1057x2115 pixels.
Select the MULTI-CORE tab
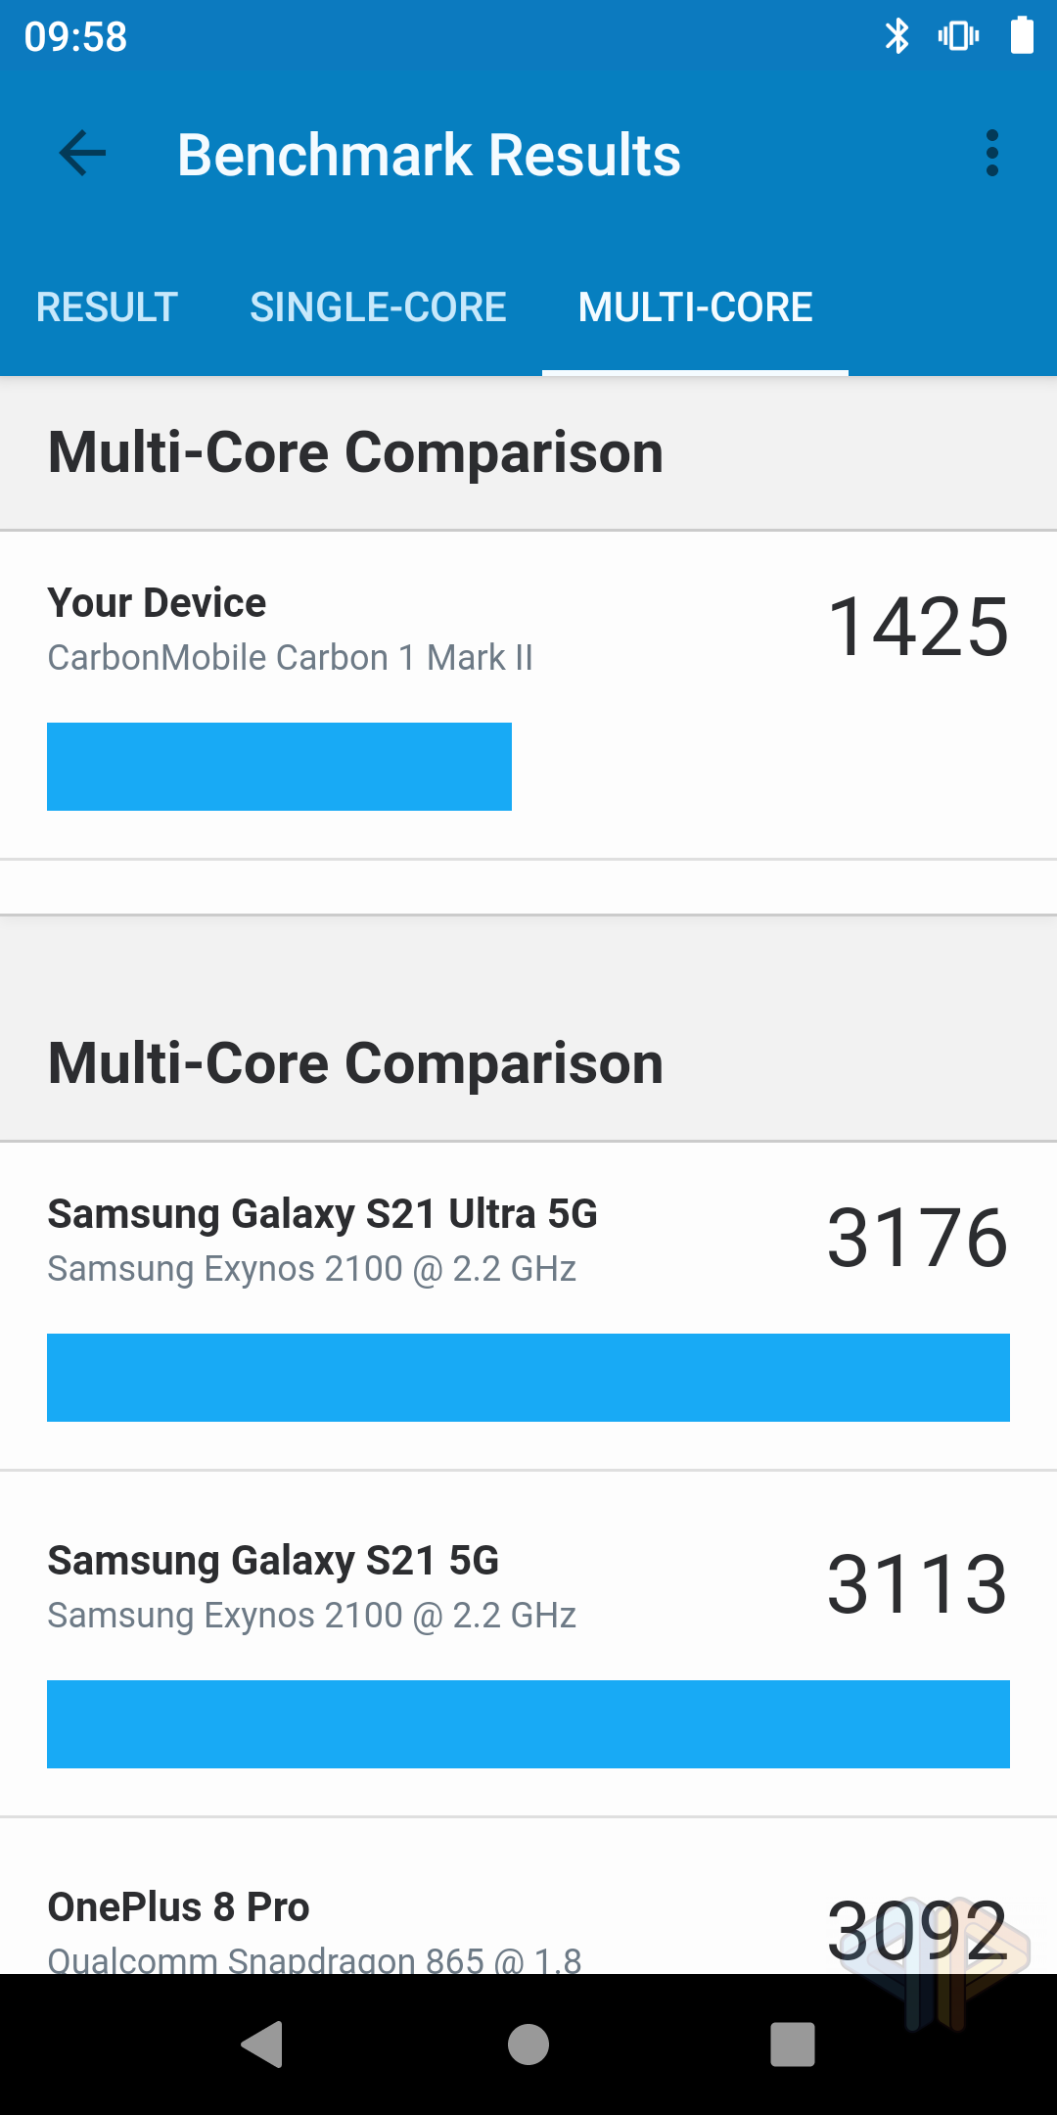pos(695,307)
